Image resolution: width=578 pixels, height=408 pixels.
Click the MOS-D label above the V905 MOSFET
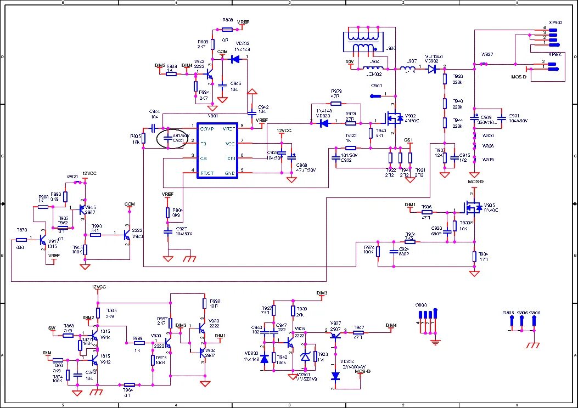(x=475, y=182)
